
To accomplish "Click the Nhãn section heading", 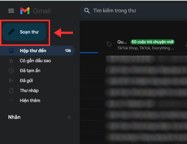I will point(14,117).
